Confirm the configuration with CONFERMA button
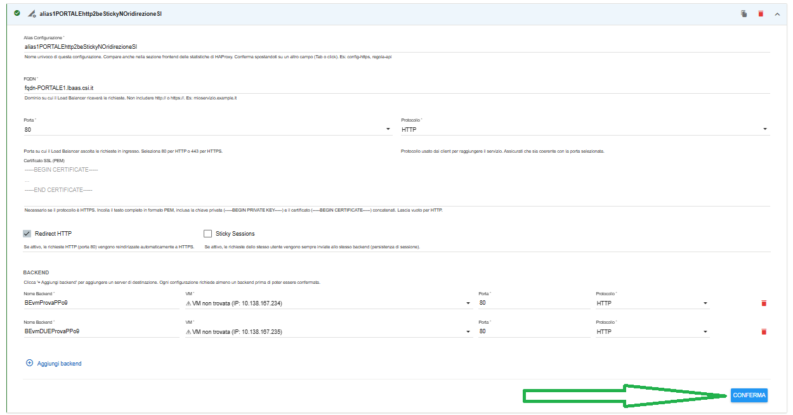 point(749,395)
